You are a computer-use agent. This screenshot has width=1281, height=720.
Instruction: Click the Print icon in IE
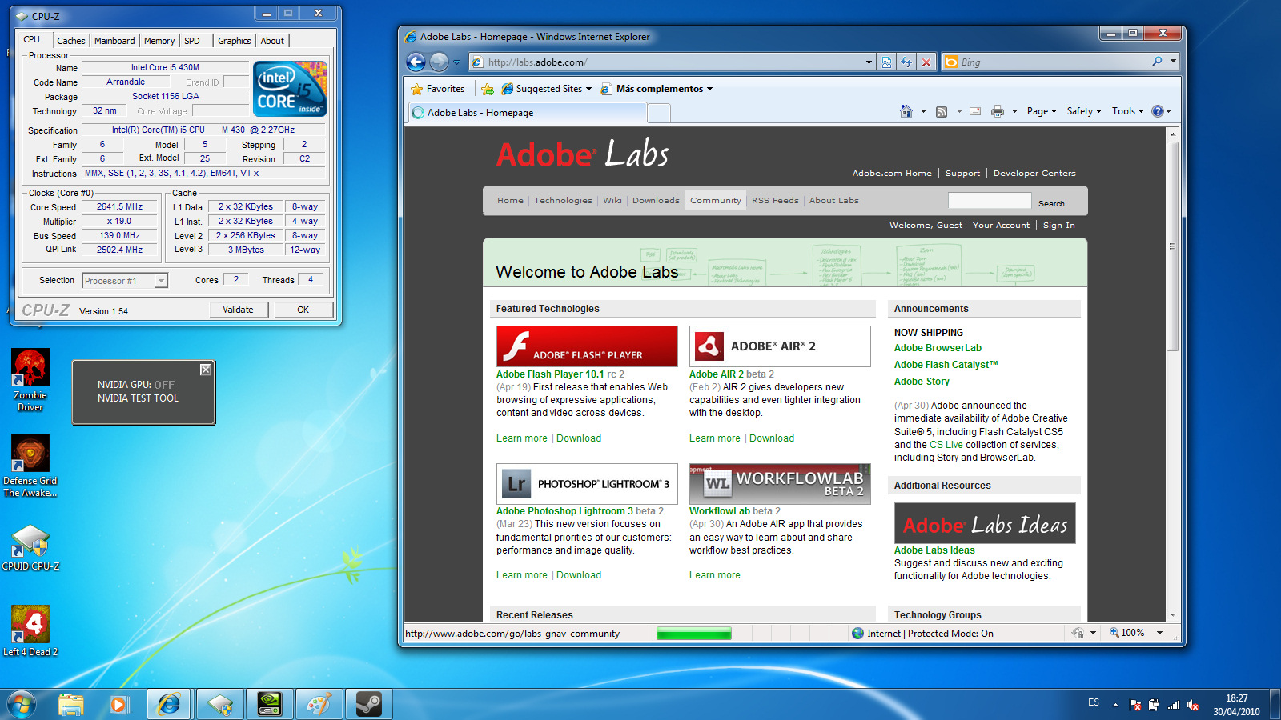pos(997,112)
